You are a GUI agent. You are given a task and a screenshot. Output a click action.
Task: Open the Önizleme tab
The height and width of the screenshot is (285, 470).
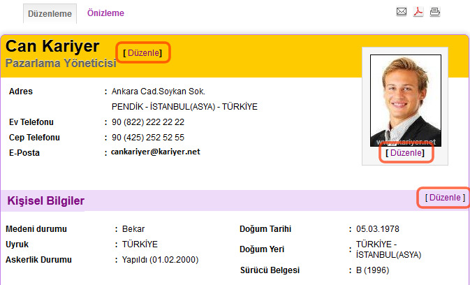[105, 13]
